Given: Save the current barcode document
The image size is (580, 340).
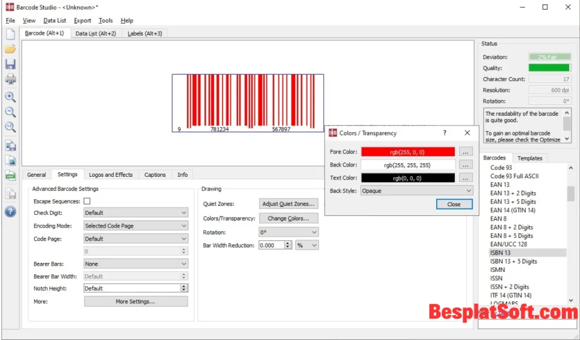Looking at the screenshot, I should point(10,63).
